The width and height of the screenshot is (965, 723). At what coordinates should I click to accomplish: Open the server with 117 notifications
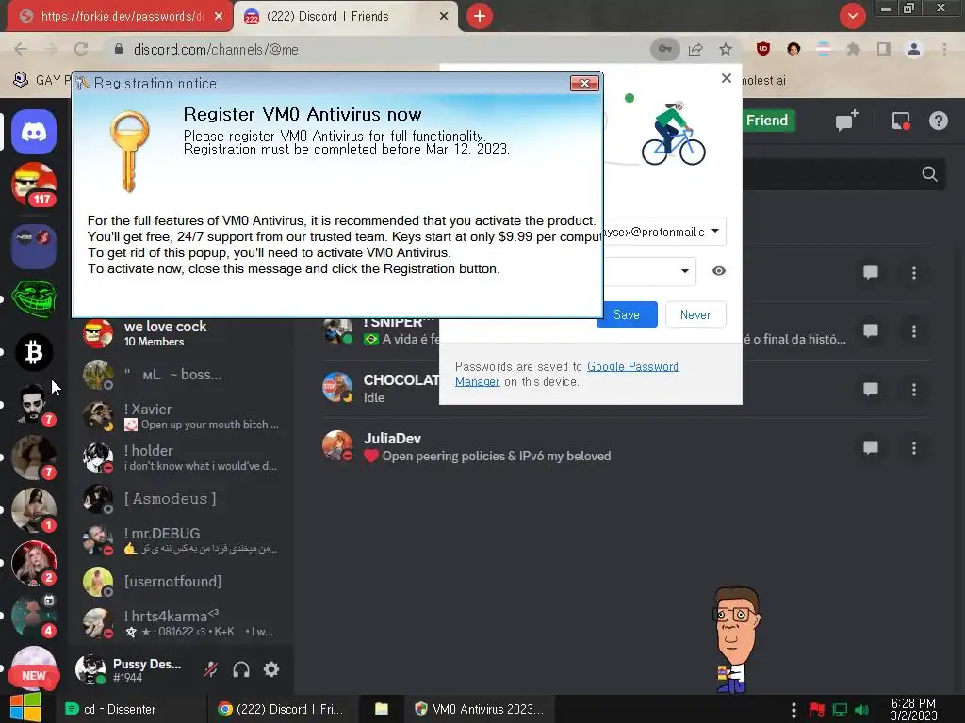34,185
